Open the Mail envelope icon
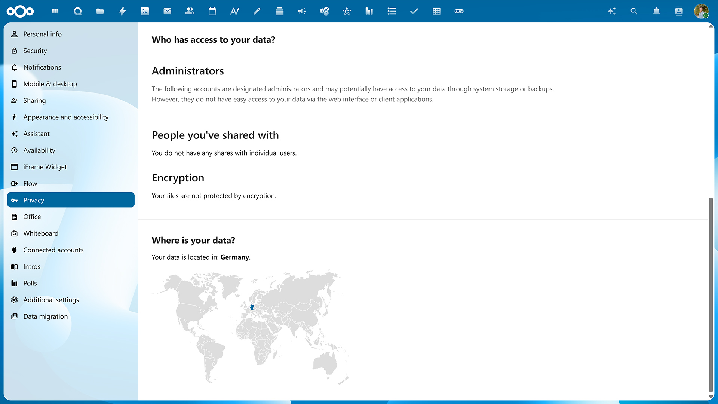The height and width of the screenshot is (404, 718). [x=167, y=11]
